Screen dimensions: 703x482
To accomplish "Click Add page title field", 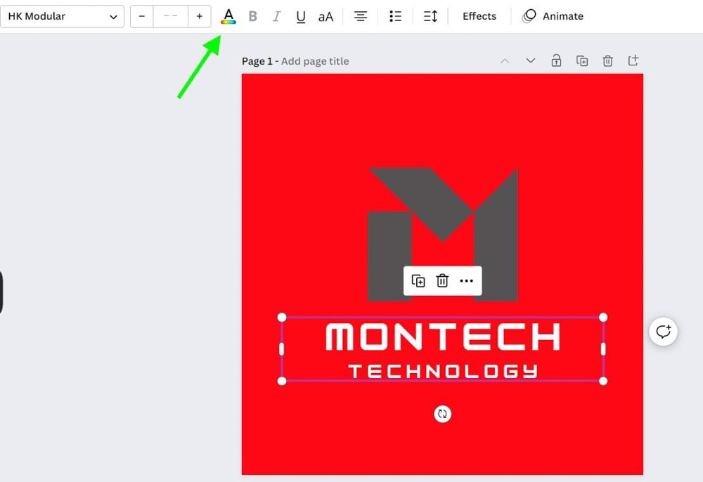I will (315, 61).
